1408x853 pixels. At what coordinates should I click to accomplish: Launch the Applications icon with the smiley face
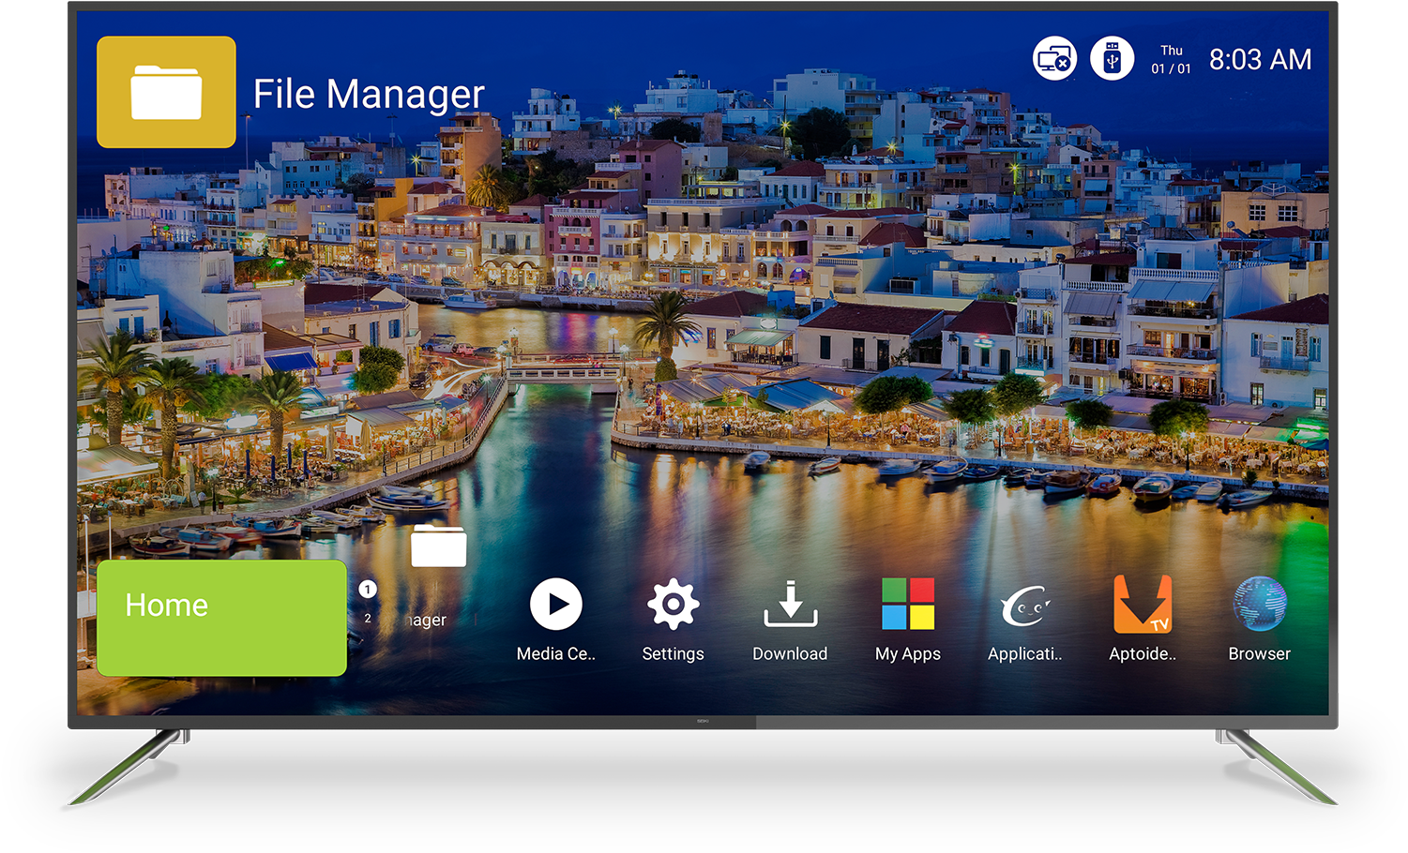click(1024, 606)
